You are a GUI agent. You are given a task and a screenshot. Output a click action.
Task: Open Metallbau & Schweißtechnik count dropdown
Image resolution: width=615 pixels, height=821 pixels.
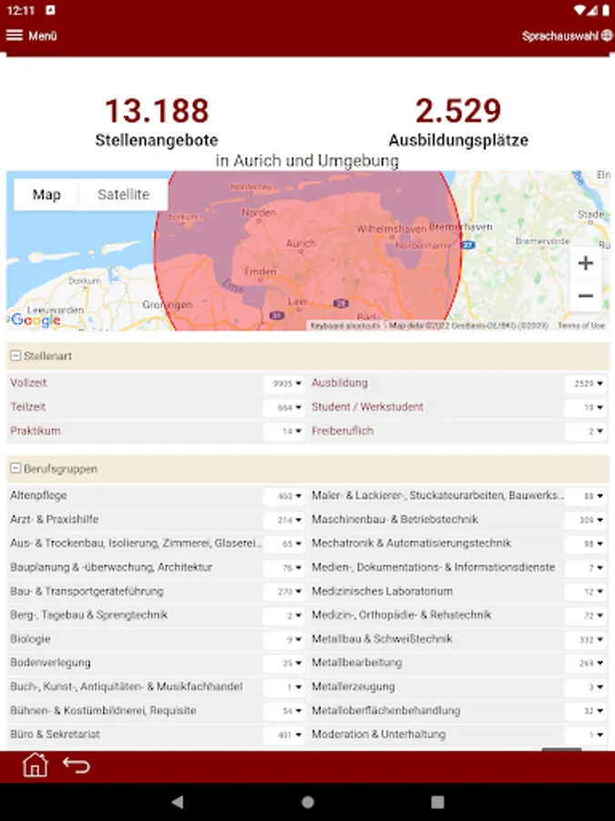[586, 639]
